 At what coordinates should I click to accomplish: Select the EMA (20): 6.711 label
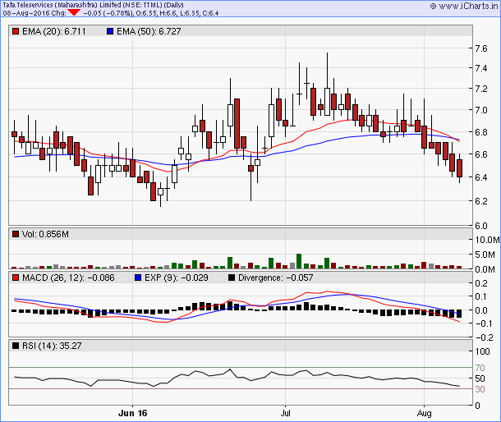click(x=54, y=32)
